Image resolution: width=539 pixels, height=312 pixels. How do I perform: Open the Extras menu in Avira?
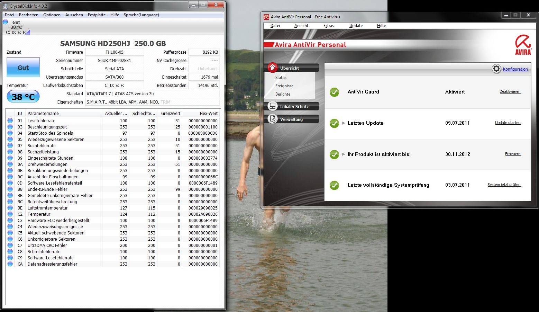point(329,26)
